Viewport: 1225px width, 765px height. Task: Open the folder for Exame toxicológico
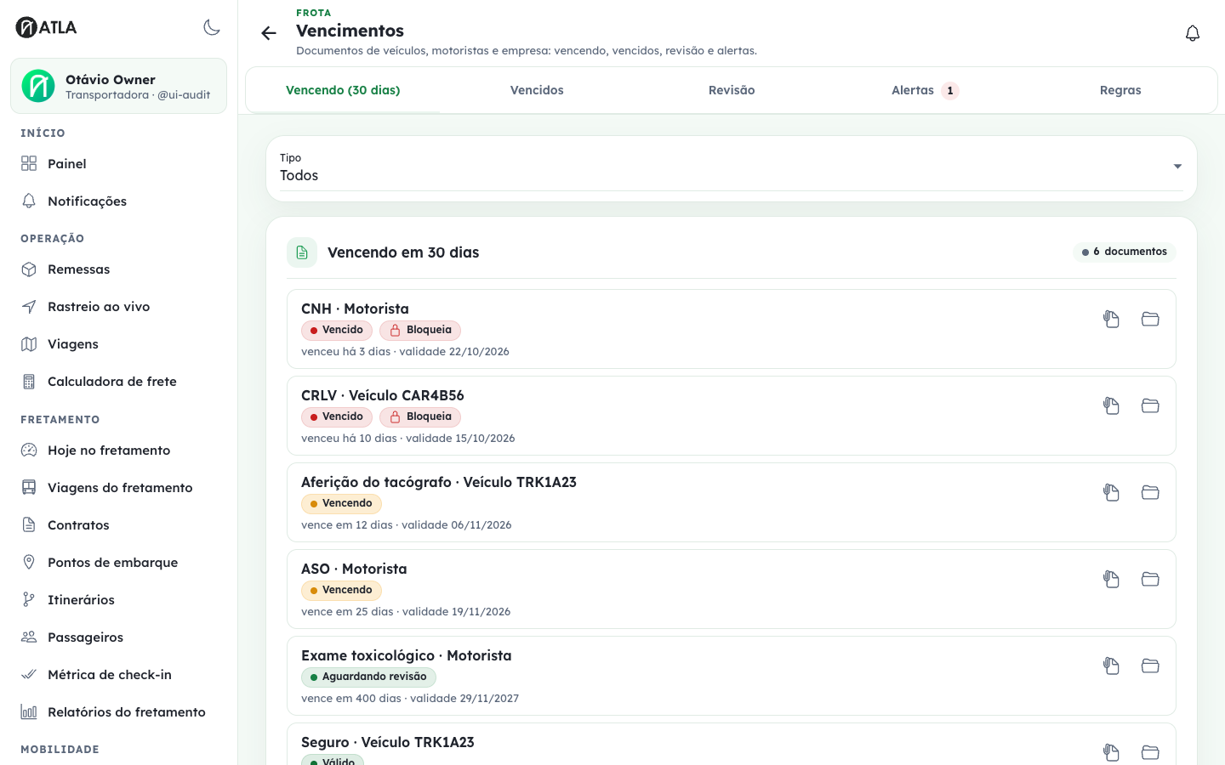point(1150,666)
